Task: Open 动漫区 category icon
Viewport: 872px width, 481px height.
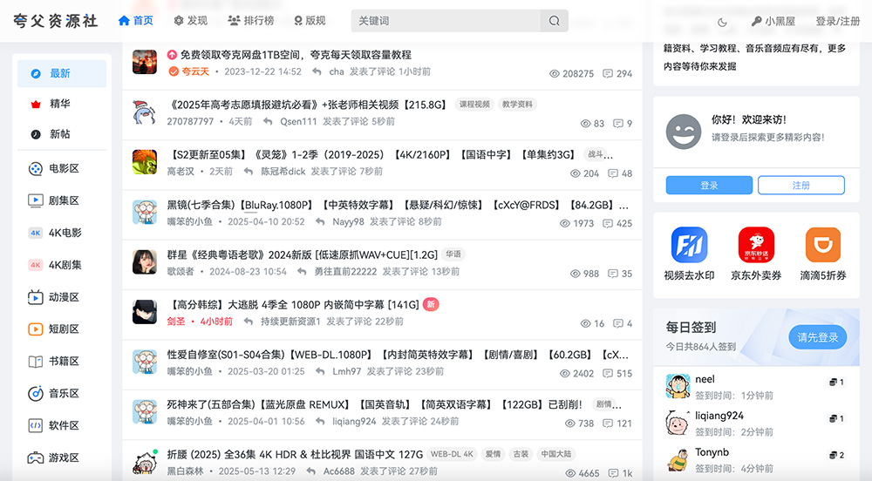Action: (36, 297)
